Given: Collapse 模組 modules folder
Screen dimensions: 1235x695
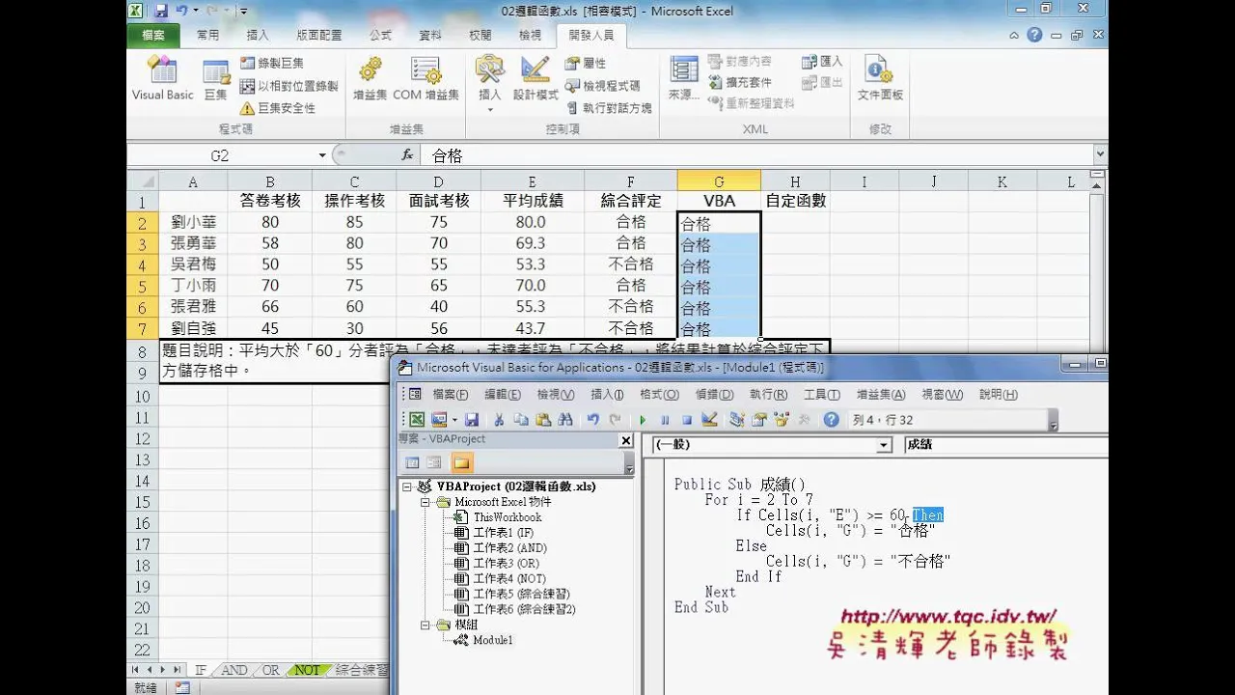Looking at the screenshot, I should pos(425,625).
